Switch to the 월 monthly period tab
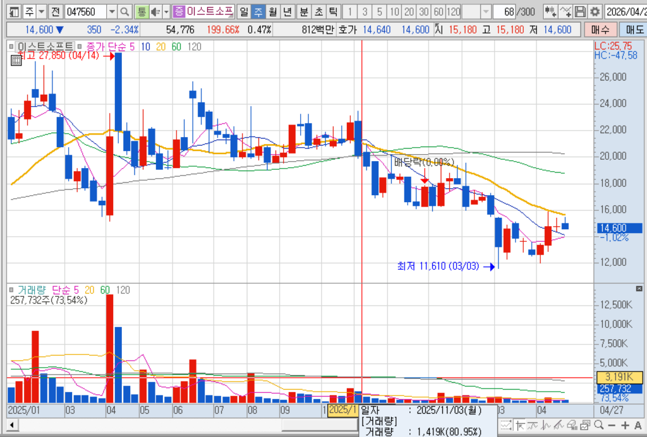 (272, 12)
